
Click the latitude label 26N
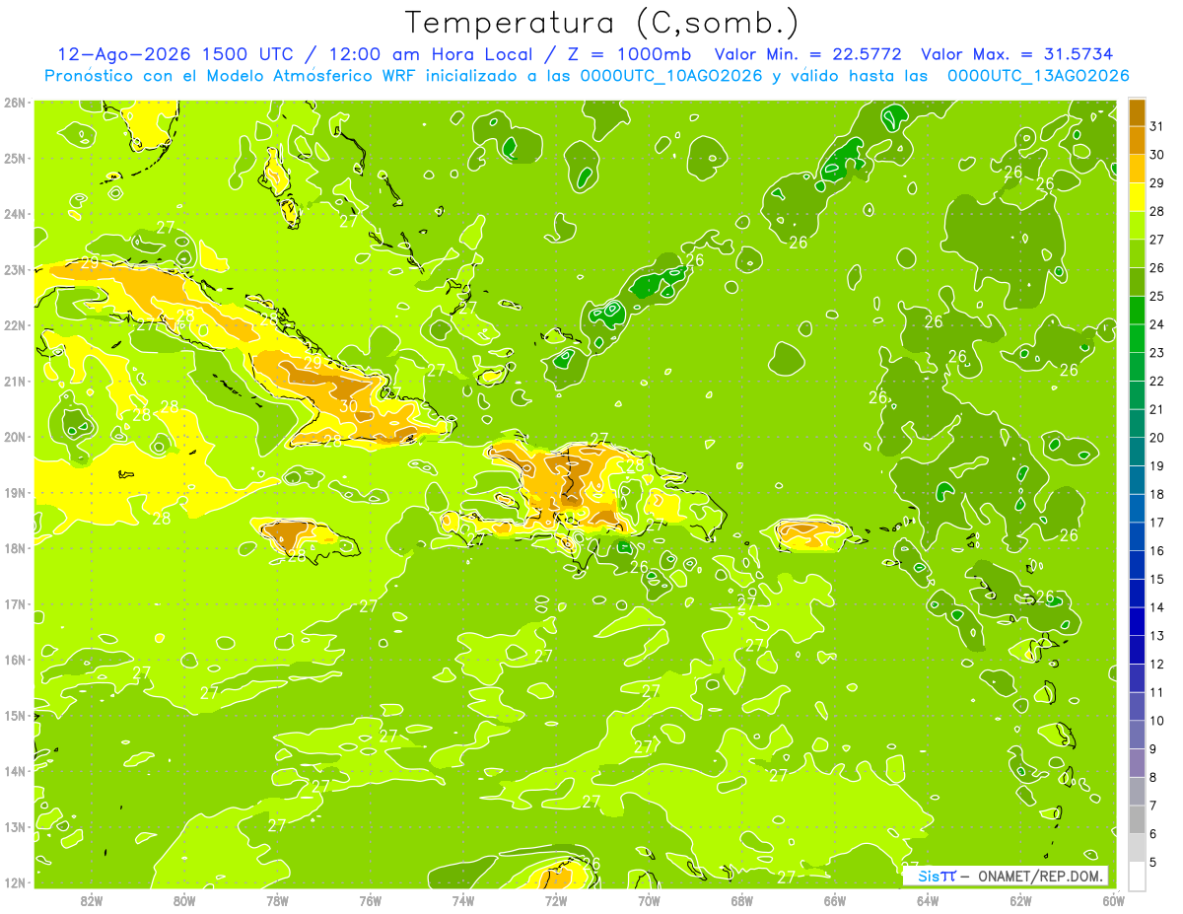click(15, 103)
